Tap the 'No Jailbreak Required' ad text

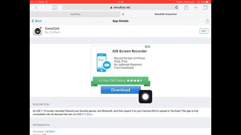coord(128,64)
